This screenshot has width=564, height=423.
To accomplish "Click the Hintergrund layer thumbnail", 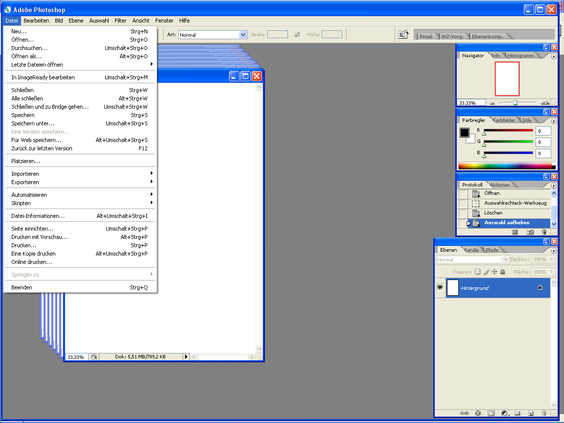I will pyautogui.click(x=452, y=287).
